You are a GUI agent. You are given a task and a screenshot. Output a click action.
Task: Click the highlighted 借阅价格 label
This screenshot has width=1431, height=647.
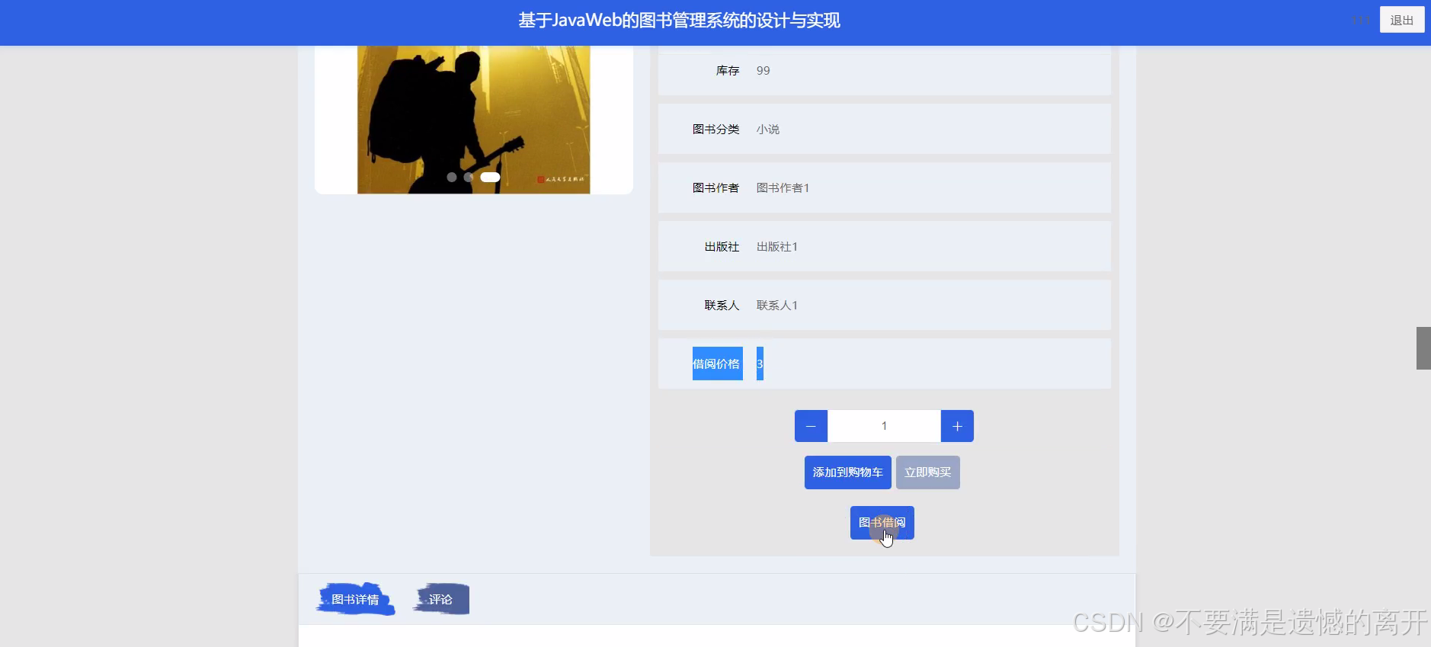point(717,364)
